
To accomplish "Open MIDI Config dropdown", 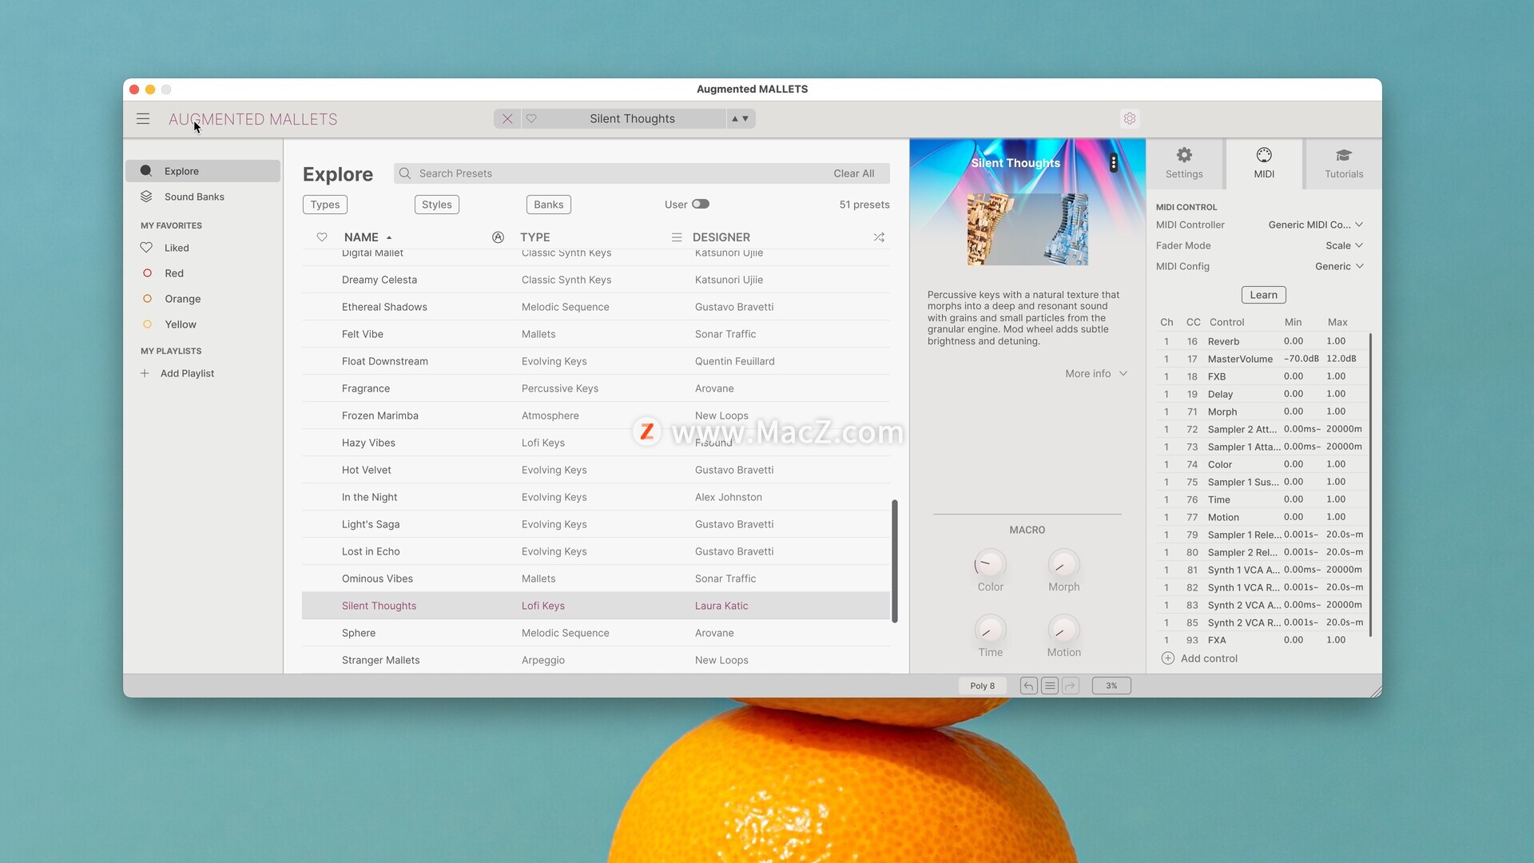I will click(x=1339, y=266).
